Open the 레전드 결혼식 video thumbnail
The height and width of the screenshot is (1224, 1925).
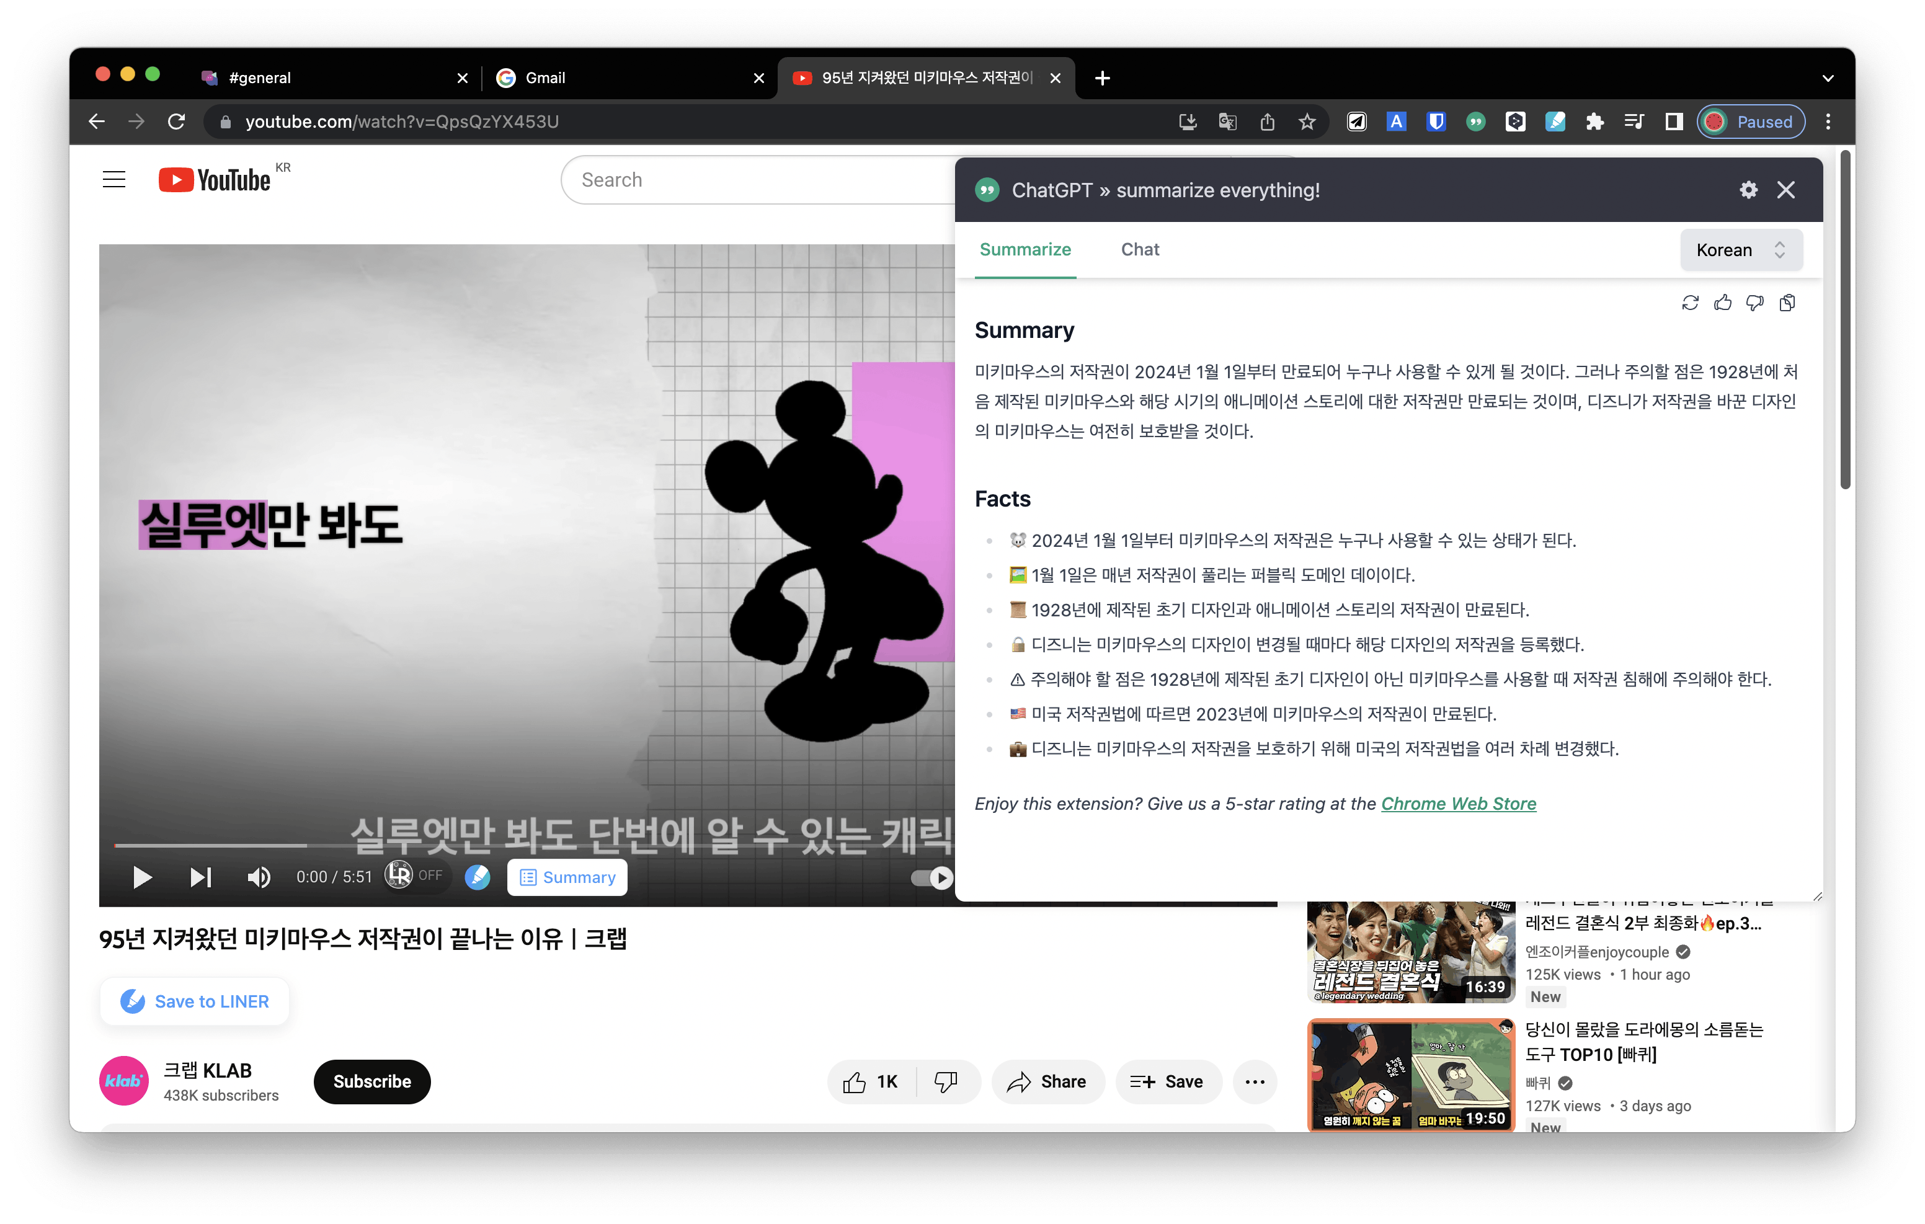point(1411,951)
